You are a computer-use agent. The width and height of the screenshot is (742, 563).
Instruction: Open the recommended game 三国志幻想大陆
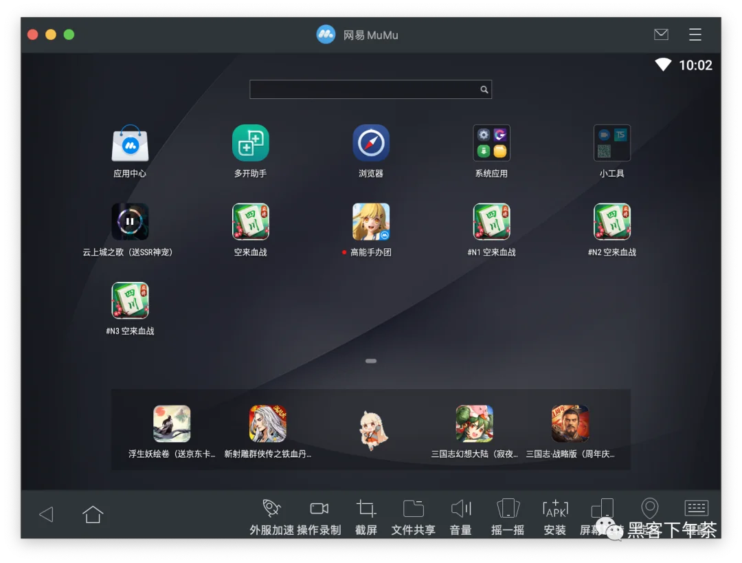(x=474, y=423)
